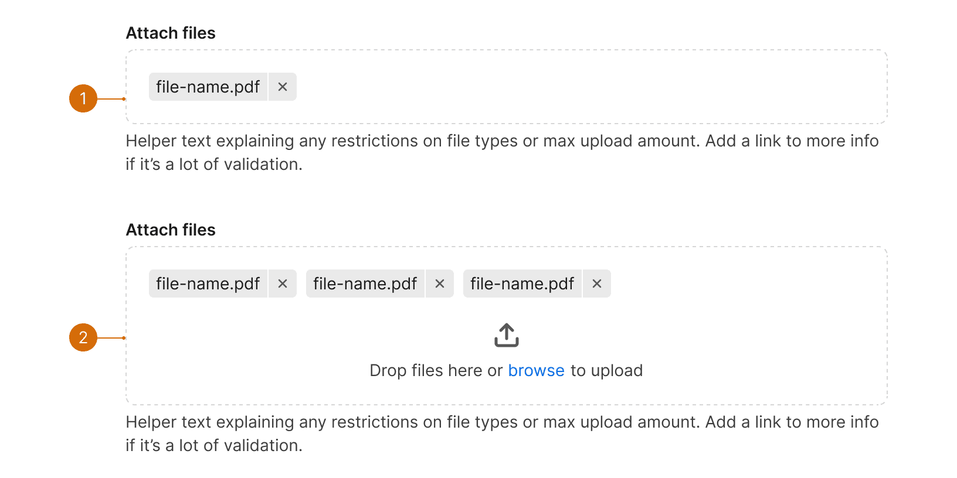Click the 'to upload' text after browse
Image resolution: width=957 pixels, height=478 pixels.
pyautogui.click(x=607, y=370)
